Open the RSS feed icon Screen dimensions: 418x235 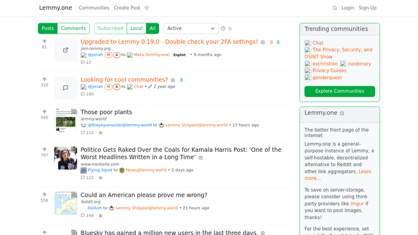(x=230, y=29)
